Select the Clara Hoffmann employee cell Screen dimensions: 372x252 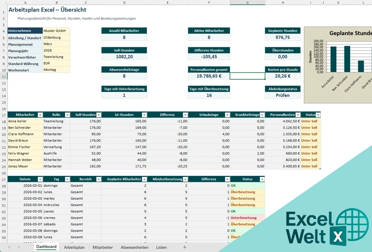[x=25, y=134]
